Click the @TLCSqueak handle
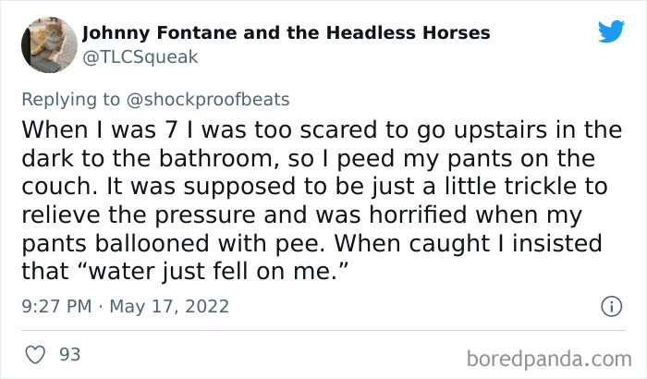 point(140,57)
